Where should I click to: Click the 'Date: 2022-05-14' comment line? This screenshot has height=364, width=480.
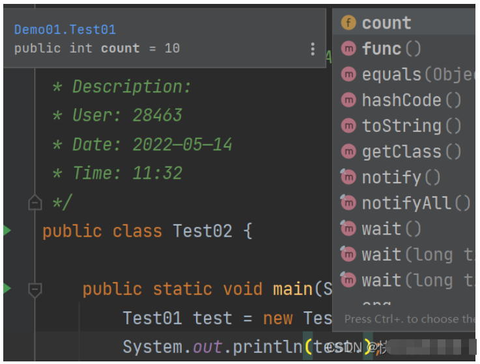click(x=143, y=144)
